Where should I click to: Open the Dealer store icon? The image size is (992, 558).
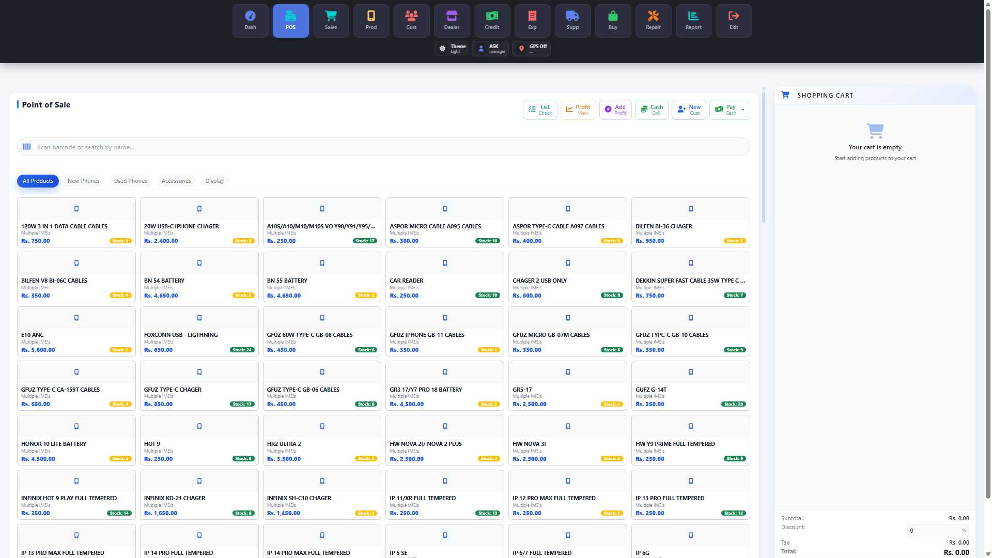click(x=452, y=21)
